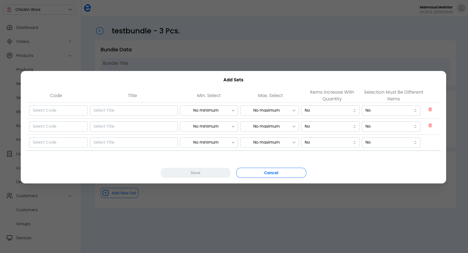Open Groups in the sidebar
468x253 pixels.
tap(23, 224)
